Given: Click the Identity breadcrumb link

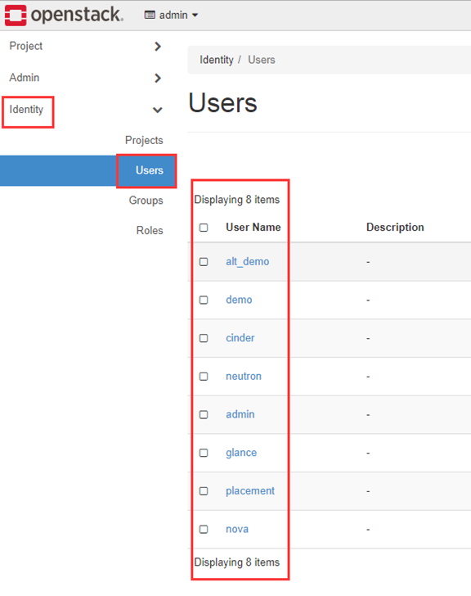Looking at the screenshot, I should pos(217,60).
